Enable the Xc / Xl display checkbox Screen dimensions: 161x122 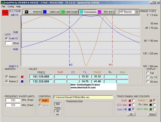(148, 77)
